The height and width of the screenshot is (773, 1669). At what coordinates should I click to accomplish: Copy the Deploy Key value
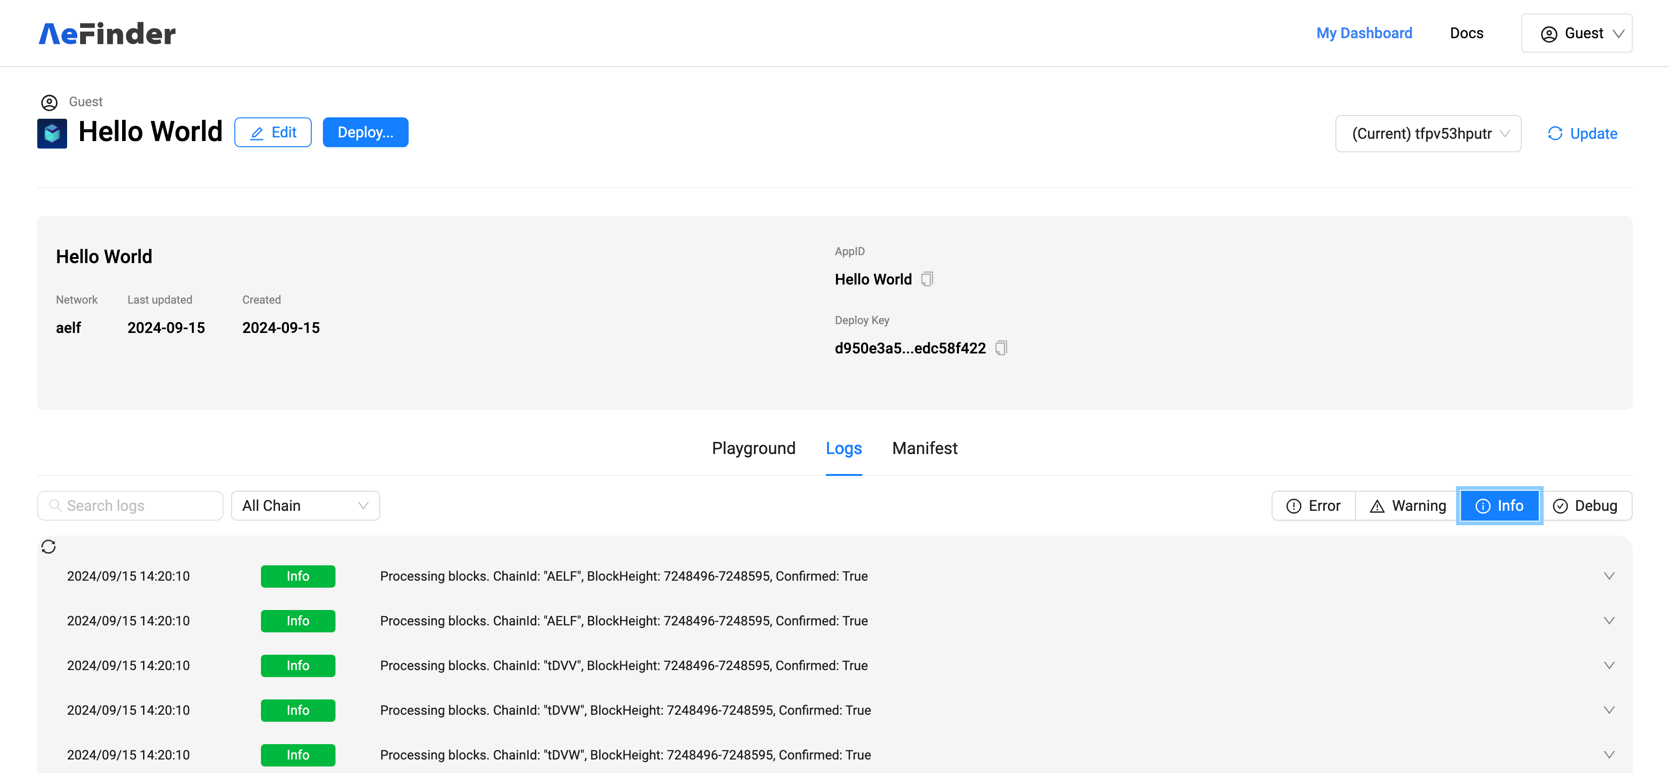tap(1001, 348)
